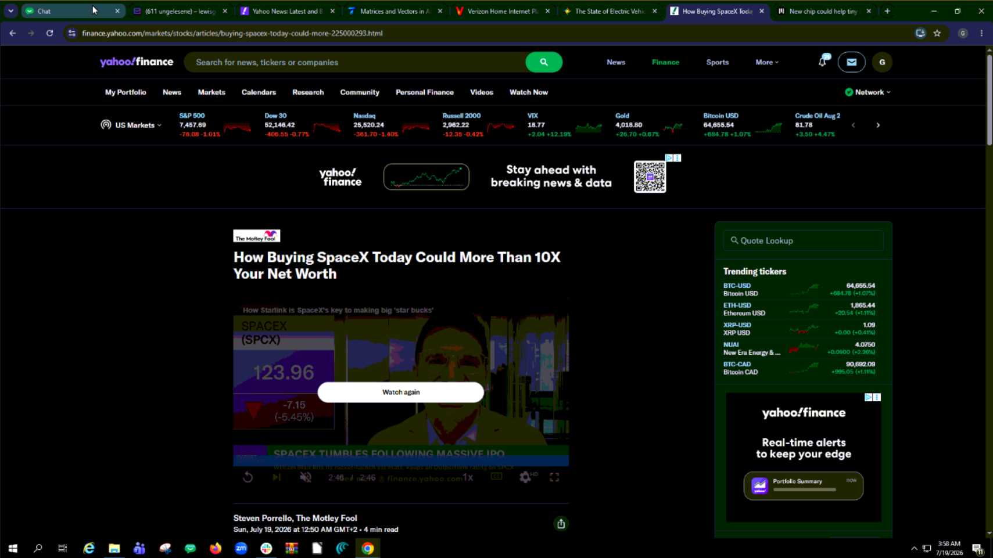Image resolution: width=993 pixels, height=558 pixels.
Task: Open the Personal Finance menu
Action: pyautogui.click(x=425, y=92)
